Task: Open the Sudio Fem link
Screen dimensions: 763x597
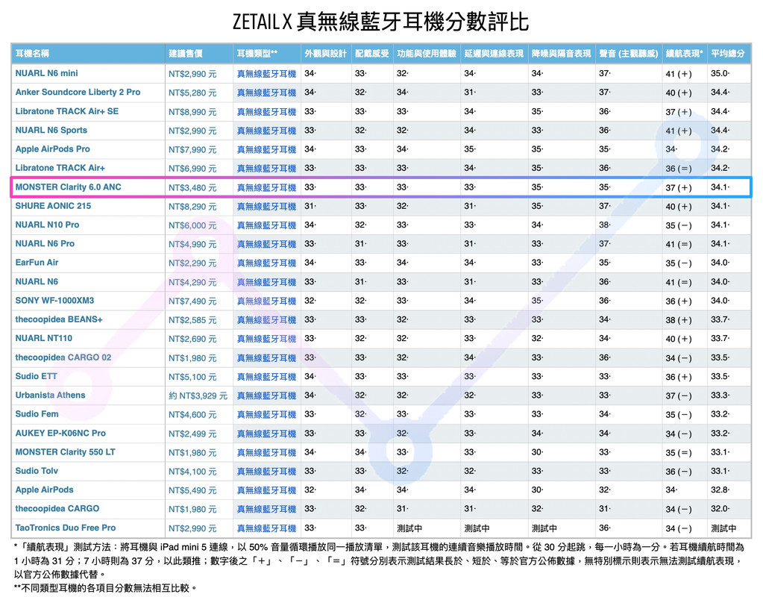Action: point(37,414)
